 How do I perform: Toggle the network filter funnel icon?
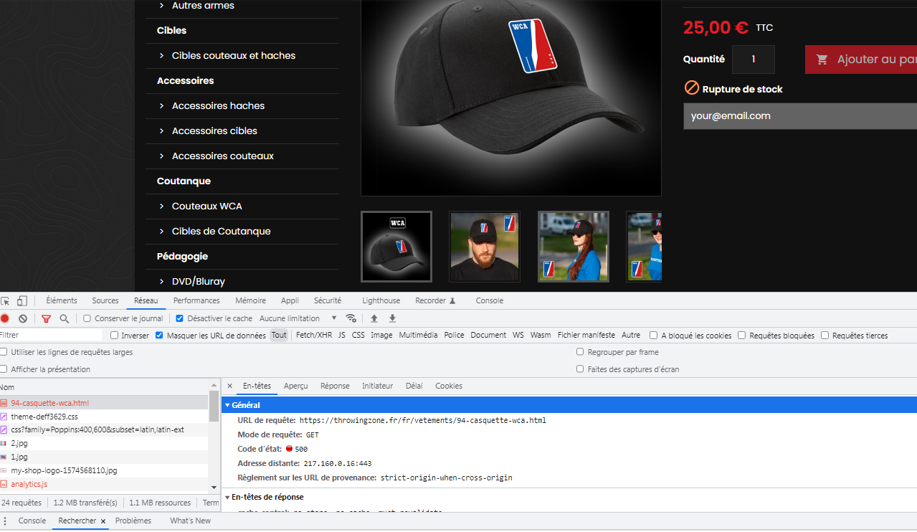point(46,318)
